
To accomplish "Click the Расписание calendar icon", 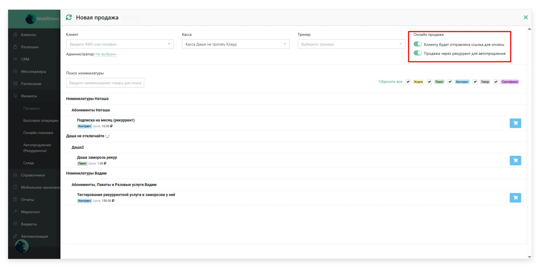I will 15,83.
